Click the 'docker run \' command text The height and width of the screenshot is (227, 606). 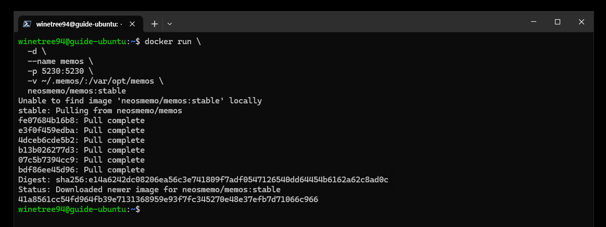tap(172, 42)
